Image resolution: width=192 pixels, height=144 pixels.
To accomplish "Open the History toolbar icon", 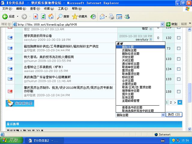I will point(93,16).
